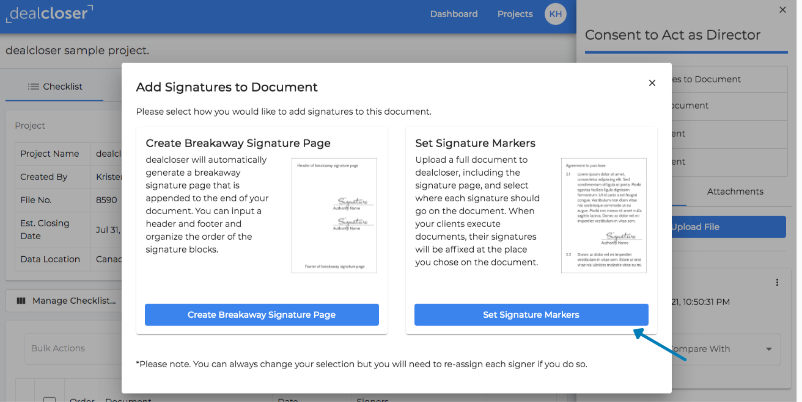Click the Set Signature Markers card heading

(x=476, y=143)
